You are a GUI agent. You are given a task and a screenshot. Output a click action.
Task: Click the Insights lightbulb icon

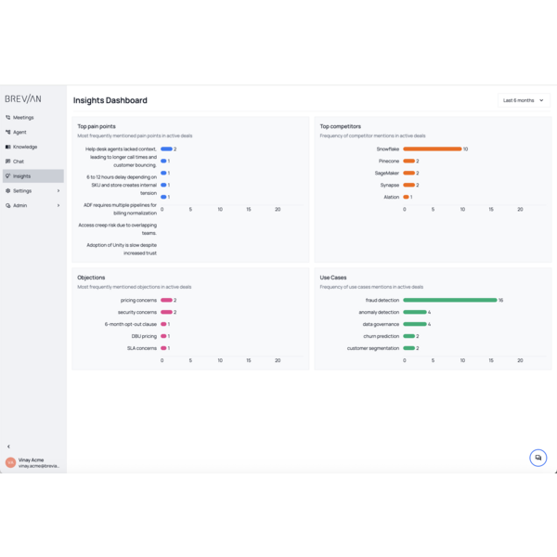coord(8,176)
